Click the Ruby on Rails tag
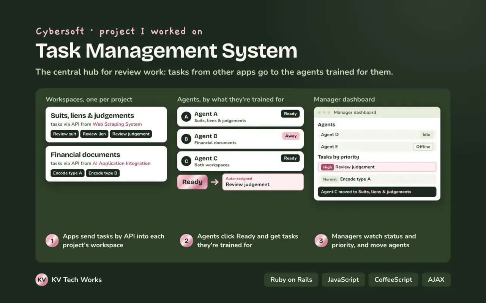This screenshot has width=486, height=303. tap(291, 280)
